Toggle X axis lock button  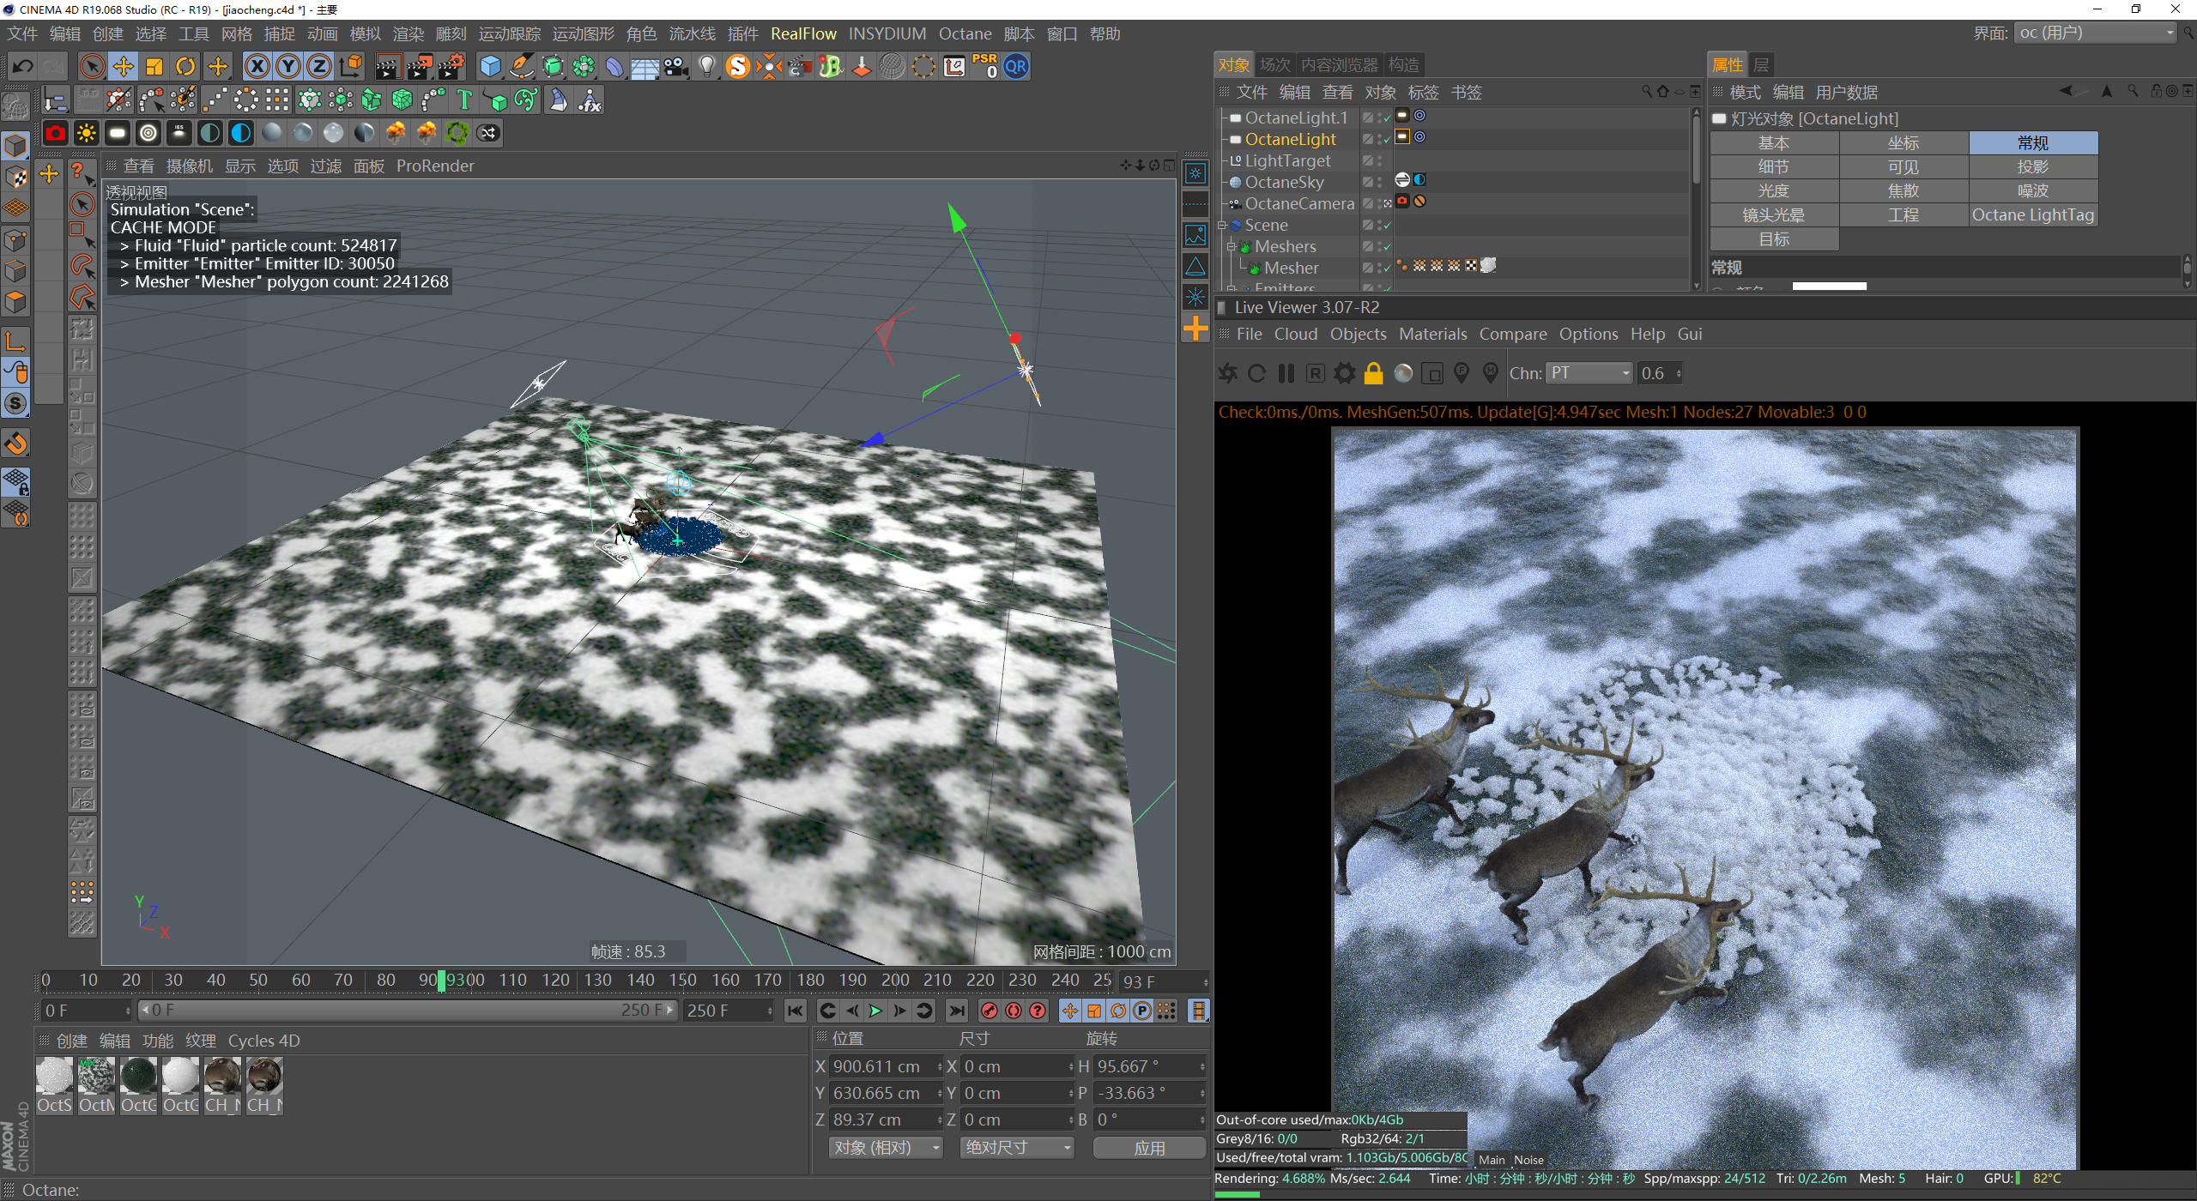click(257, 66)
